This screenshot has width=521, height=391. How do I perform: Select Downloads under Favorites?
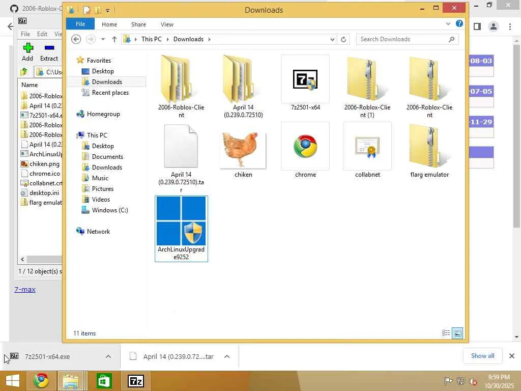pyautogui.click(x=107, y=82)
